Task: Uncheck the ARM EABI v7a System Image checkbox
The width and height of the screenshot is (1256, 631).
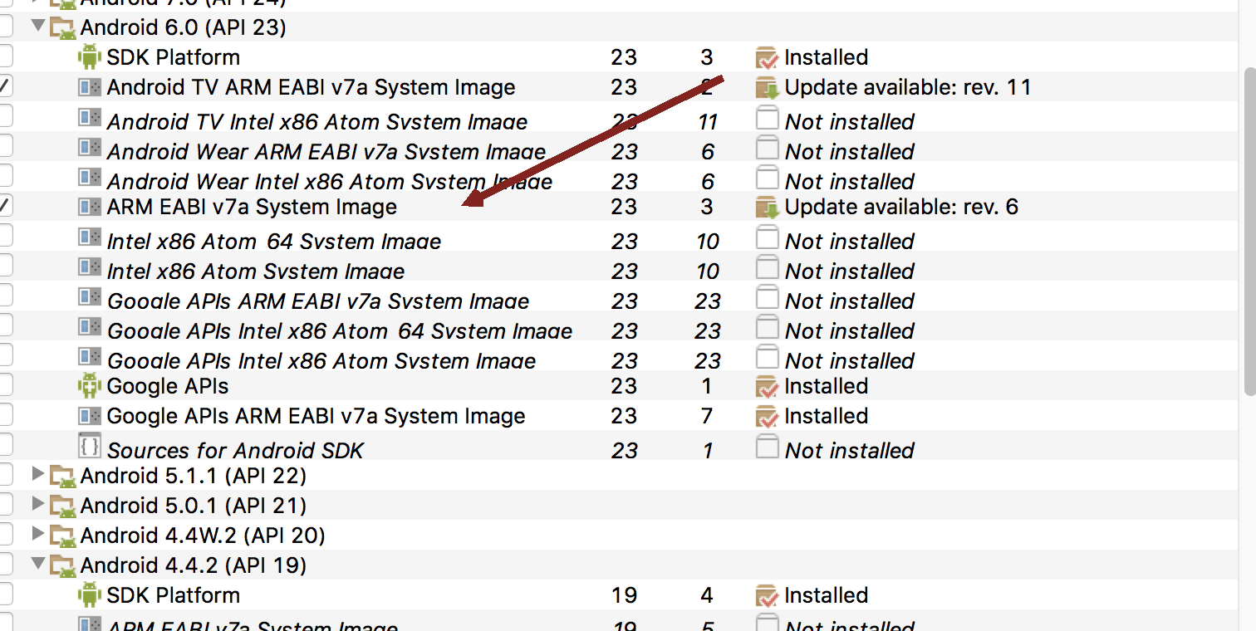Action: 5,206
